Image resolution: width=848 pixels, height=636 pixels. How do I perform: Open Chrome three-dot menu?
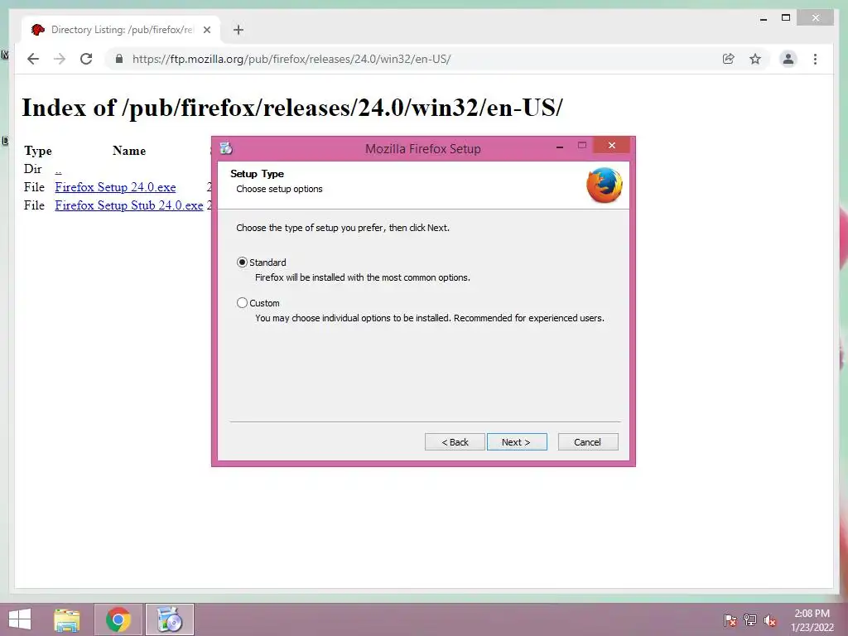[x=815, y=59]
